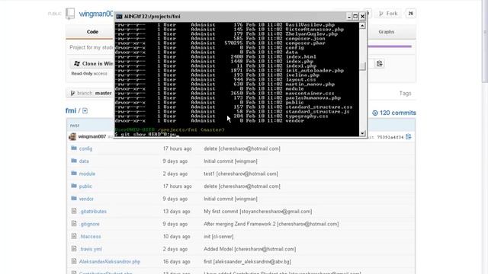Image resolution: width=488 pixels, height=274 pixels.
Task: Click the Tags tab
Action: point(405,93)
